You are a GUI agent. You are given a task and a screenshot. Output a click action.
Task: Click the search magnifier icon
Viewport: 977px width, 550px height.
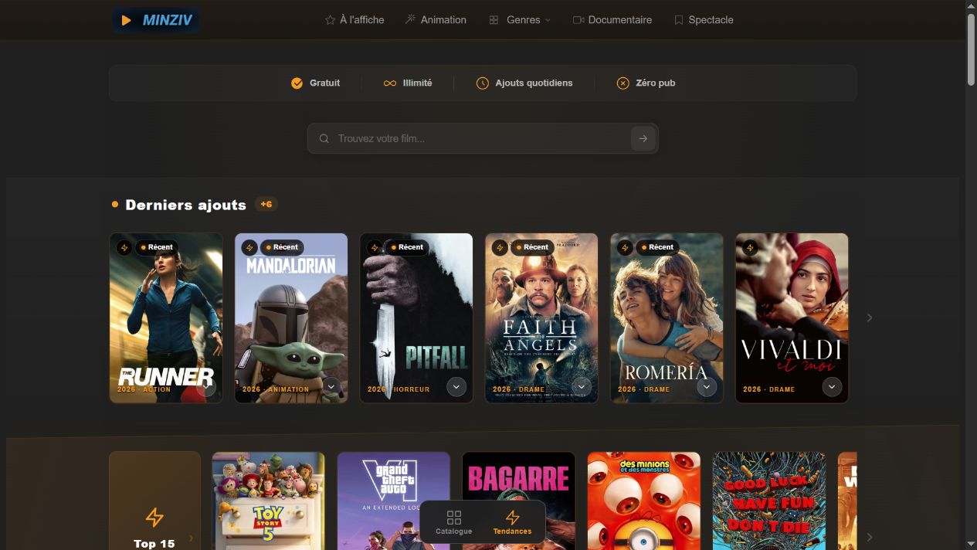[x=324, y=139]
